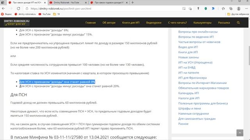Close the first tab При каком доходе ИП
250x140 pixels.
point(45,3)
